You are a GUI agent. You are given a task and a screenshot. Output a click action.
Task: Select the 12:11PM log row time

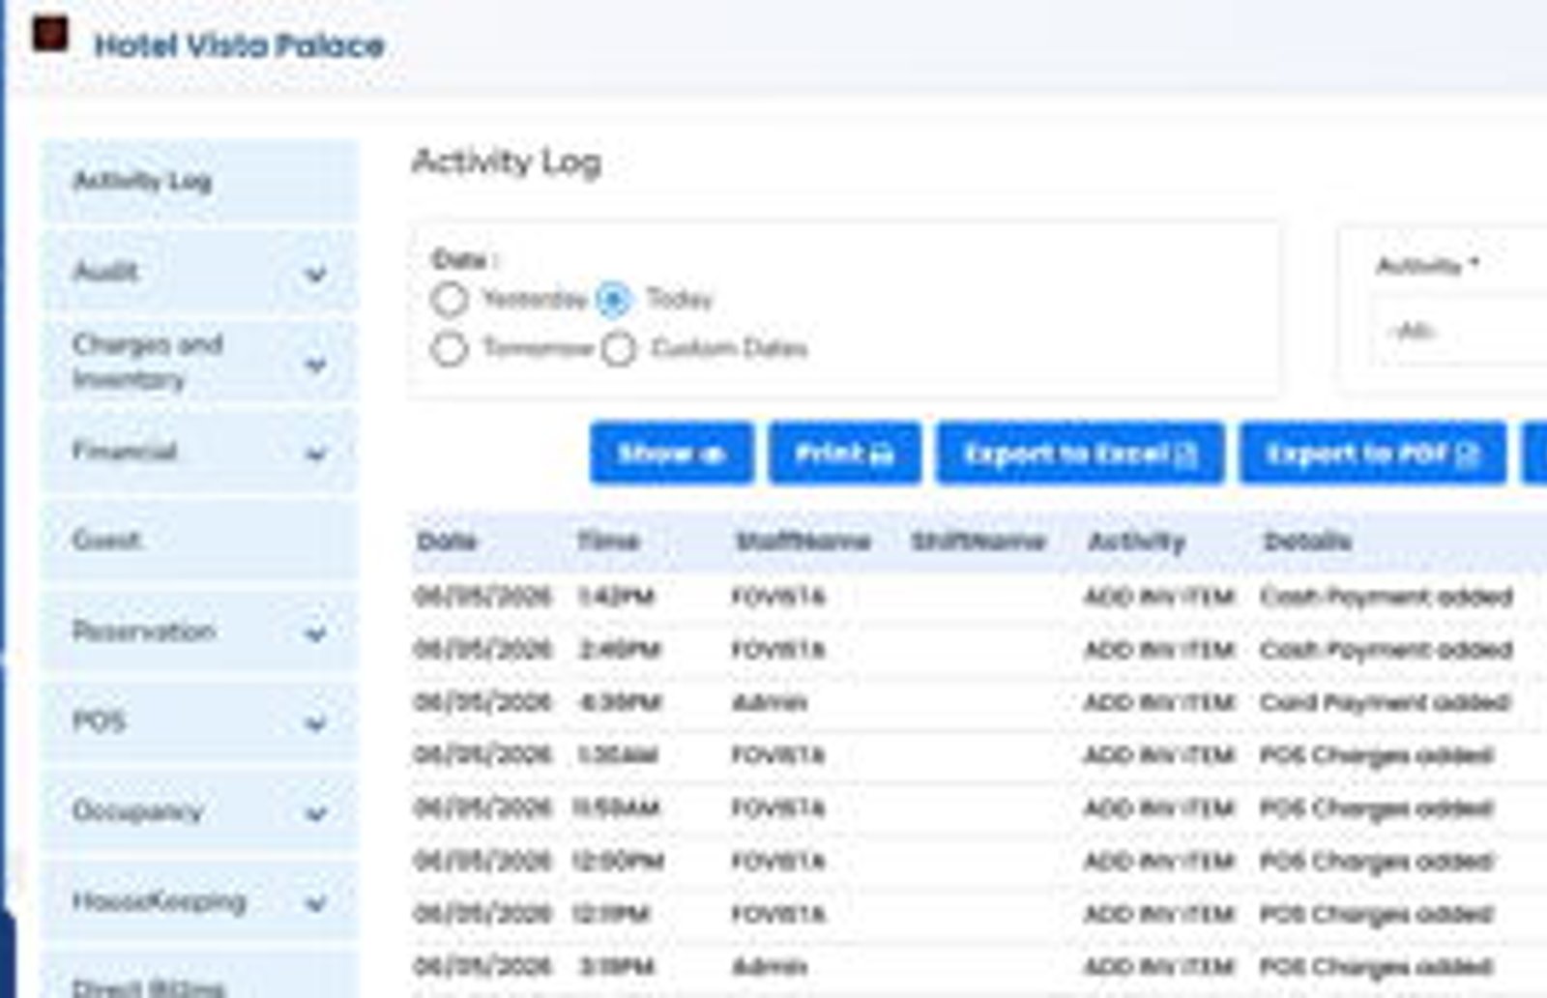tap(611, 914)
